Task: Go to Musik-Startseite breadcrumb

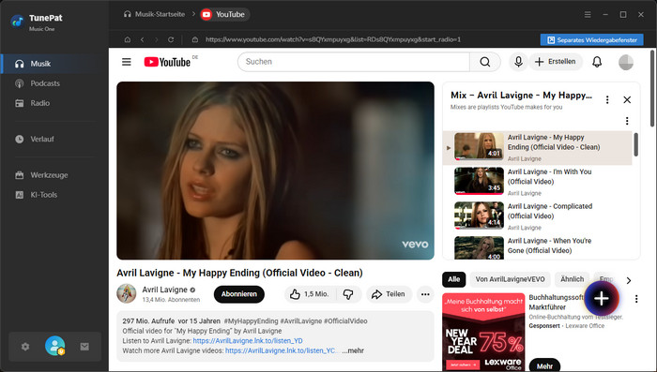Action: 154,14
